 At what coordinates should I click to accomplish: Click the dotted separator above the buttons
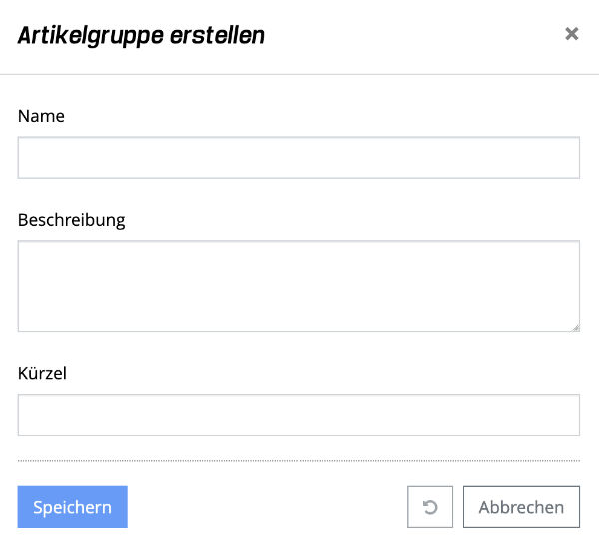click(x=299, y=460)
